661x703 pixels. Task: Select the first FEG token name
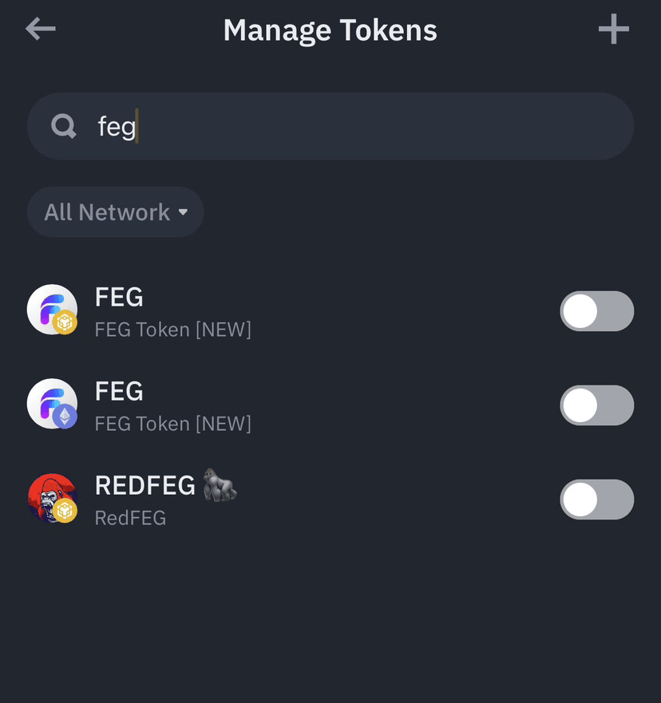[x=119, y=298]
